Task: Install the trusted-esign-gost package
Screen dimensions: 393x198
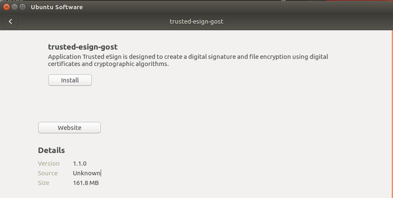Action: pos(70,80)
